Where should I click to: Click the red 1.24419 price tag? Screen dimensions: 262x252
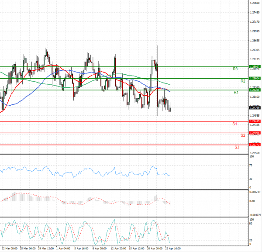[255, 121]
